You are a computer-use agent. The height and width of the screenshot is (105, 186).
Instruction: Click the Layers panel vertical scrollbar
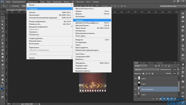(179, 86)
